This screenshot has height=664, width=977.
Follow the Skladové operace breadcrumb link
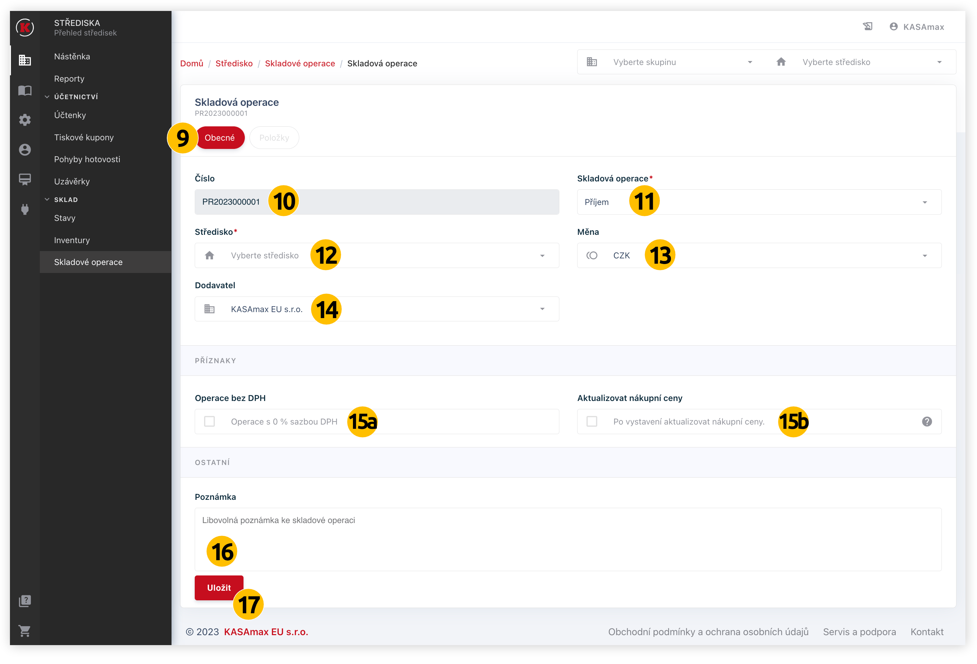click(x=300, y=63)
